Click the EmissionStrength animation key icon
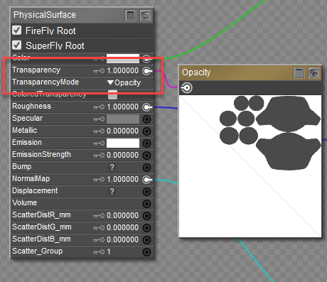The image size is (327, 282). [x=99, y=156]
